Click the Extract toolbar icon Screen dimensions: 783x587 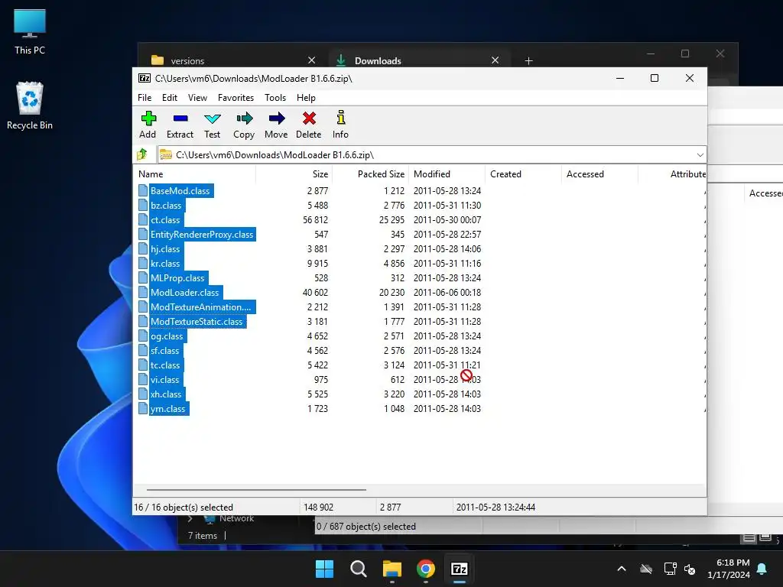(x=180, y=118)
